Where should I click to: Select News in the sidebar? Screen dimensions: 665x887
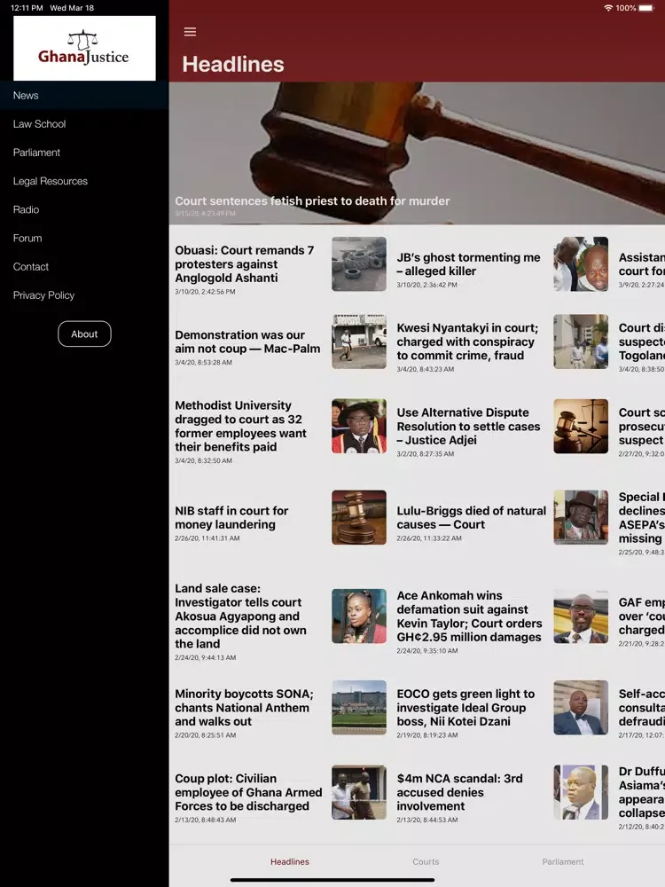84,95
